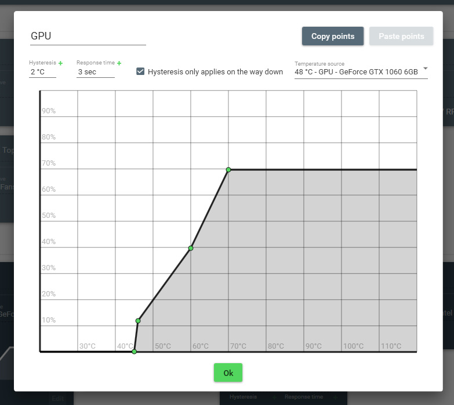This screenshot has height=405, width=454.
Task: Click the dimmed Edit label behind the dialog
Action: tap(57, 399)
